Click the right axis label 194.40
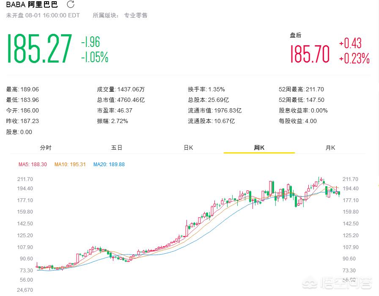 pos(351,189)
